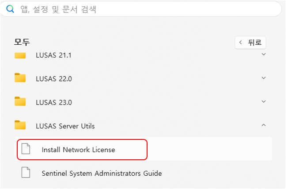288x189 pixels.
Task: Select the LUSAS 22.0 folder label
Action: [53, 78]
